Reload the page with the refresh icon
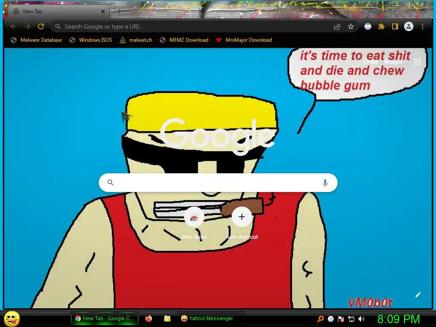The height and width of the screenshot is (327, 436). tap(41, 26)
